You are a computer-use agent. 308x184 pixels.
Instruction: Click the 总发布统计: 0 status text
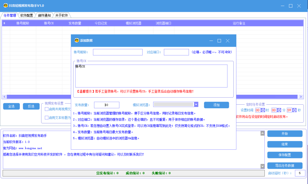(107, 173)
